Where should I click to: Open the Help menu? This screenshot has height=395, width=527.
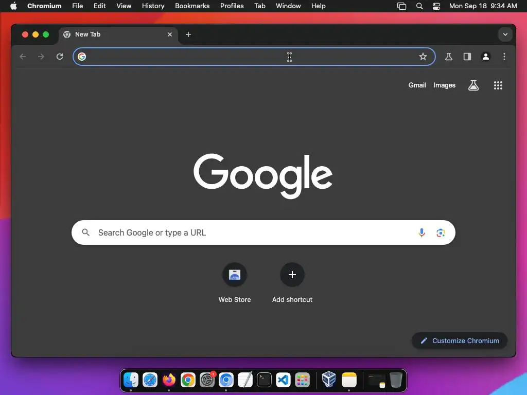pyautogui.click(x=318, y=6)
